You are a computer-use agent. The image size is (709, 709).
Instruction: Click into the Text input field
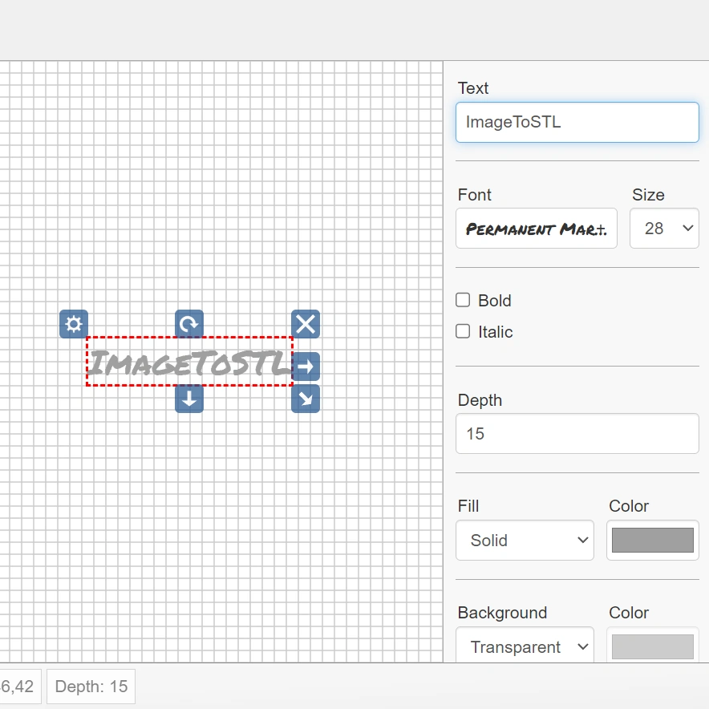pos(577,123)
